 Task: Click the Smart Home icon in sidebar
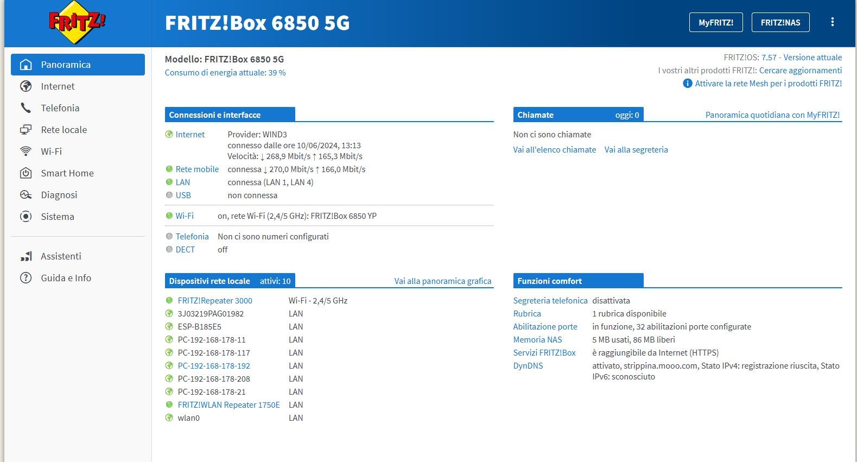tap(26, 173)
